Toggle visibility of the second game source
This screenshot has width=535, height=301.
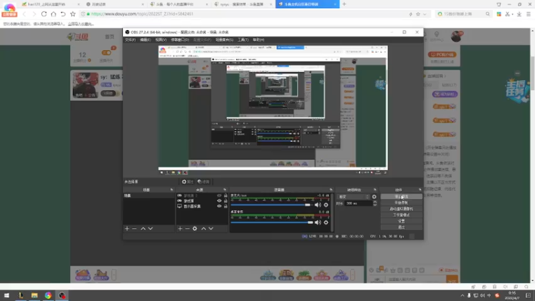pos(219,201)
